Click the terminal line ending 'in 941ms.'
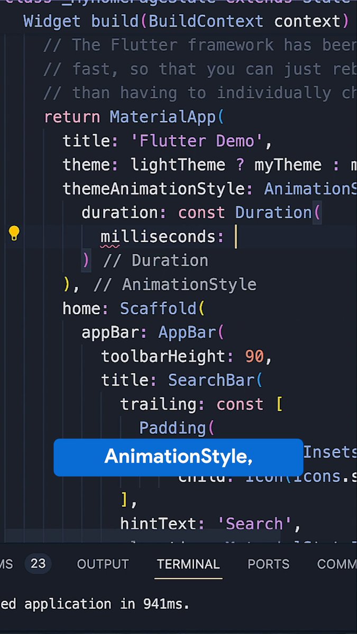The image size is (357, 634). pos(95,603)
